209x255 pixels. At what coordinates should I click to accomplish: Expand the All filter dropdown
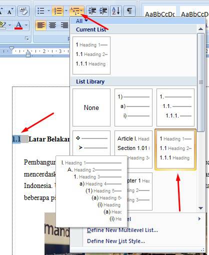pos(81,21)
